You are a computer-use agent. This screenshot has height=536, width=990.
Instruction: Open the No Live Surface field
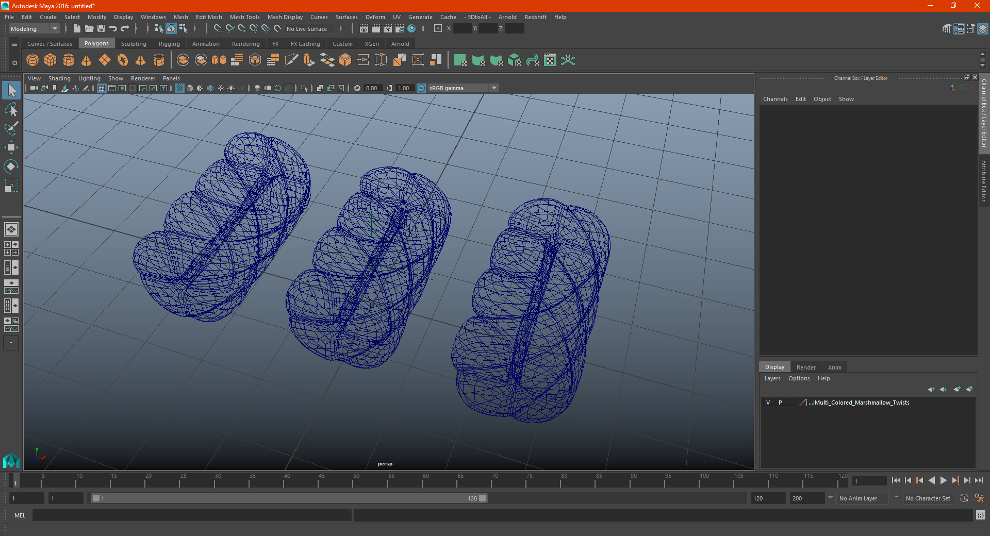click(309, 29)
